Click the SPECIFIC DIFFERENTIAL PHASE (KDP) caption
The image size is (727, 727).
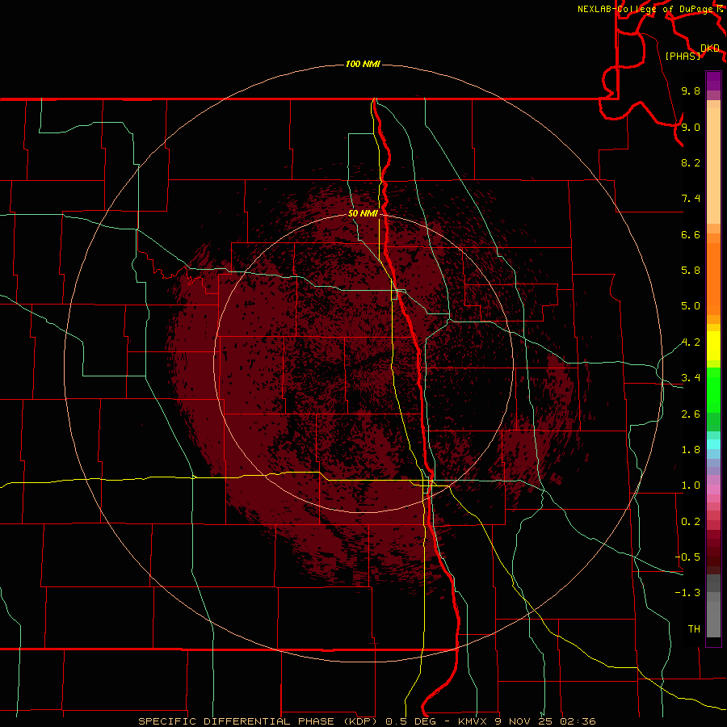(x=258, y=721)
